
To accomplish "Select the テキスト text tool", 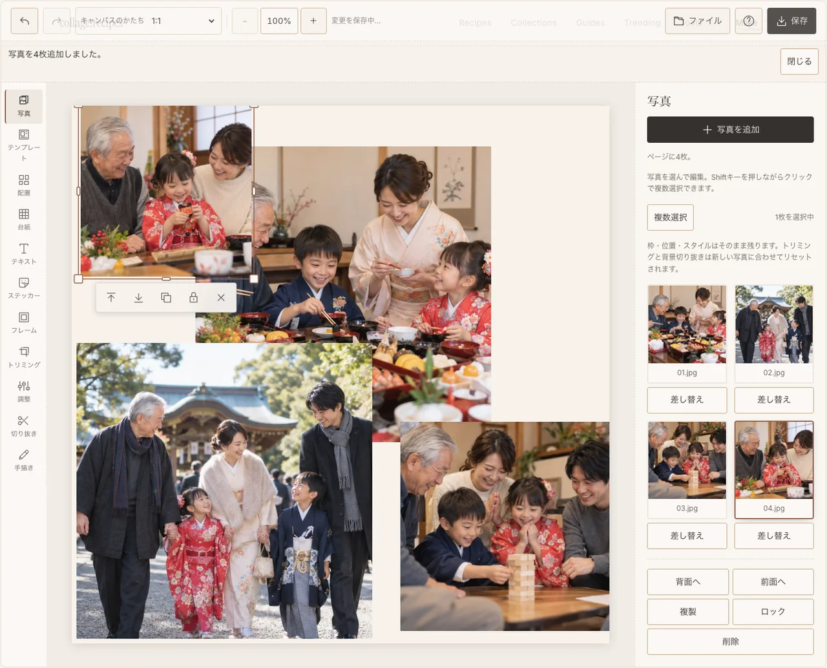I will 24,253.
